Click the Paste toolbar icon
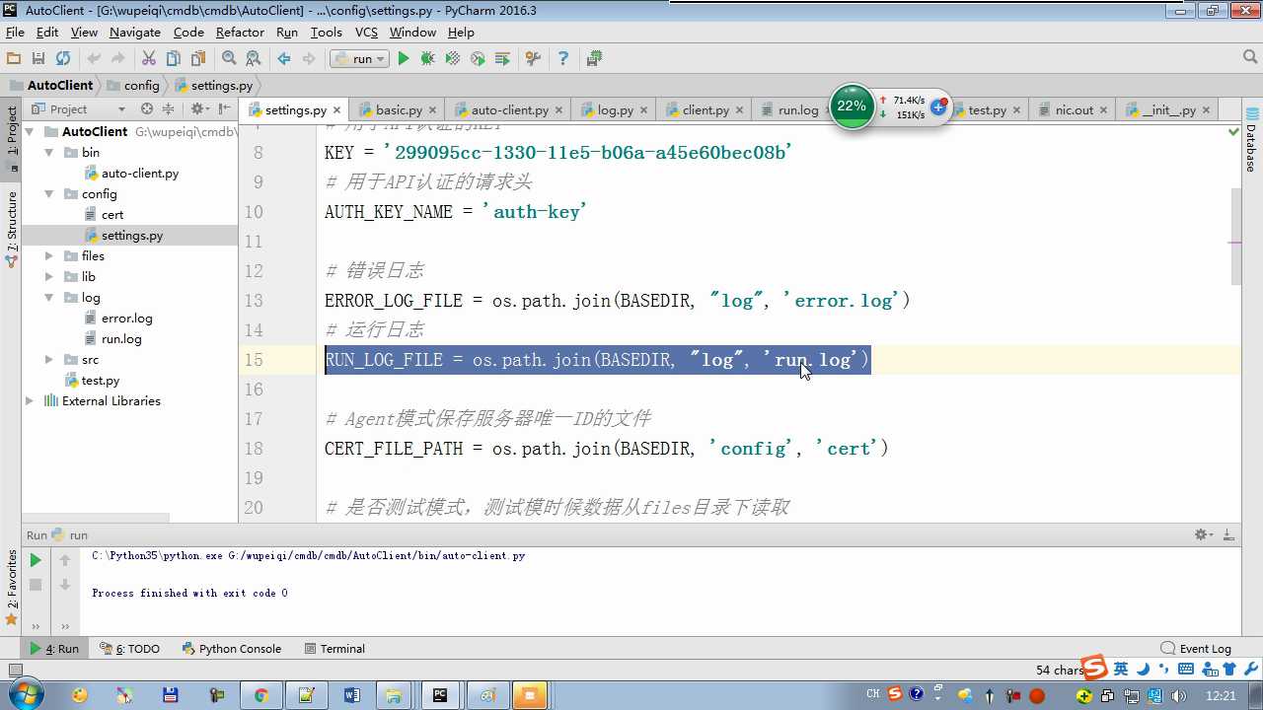The height and width of the screenshot is (710, 1263). point(198,59)
